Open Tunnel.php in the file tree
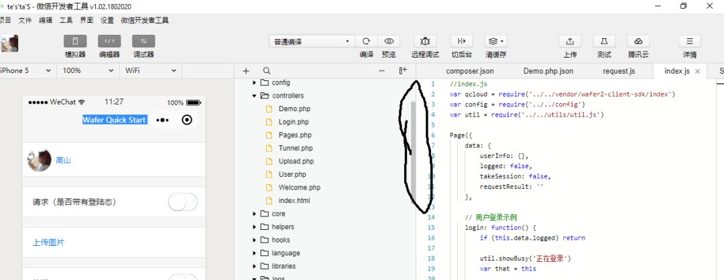 coord(296,148)
